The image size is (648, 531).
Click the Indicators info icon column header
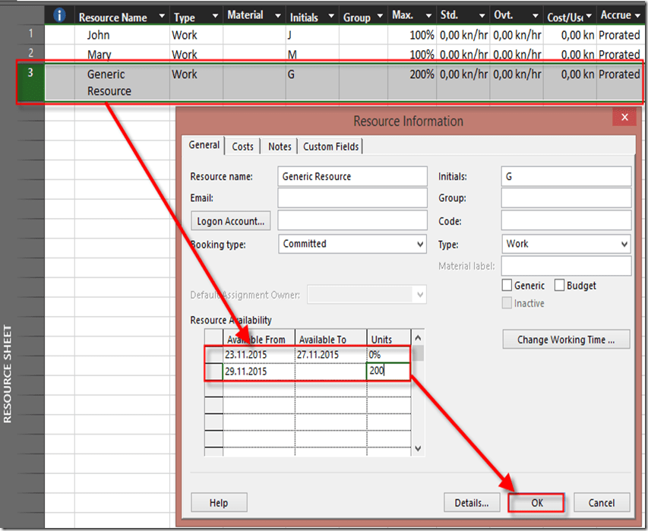click(59, 15)
